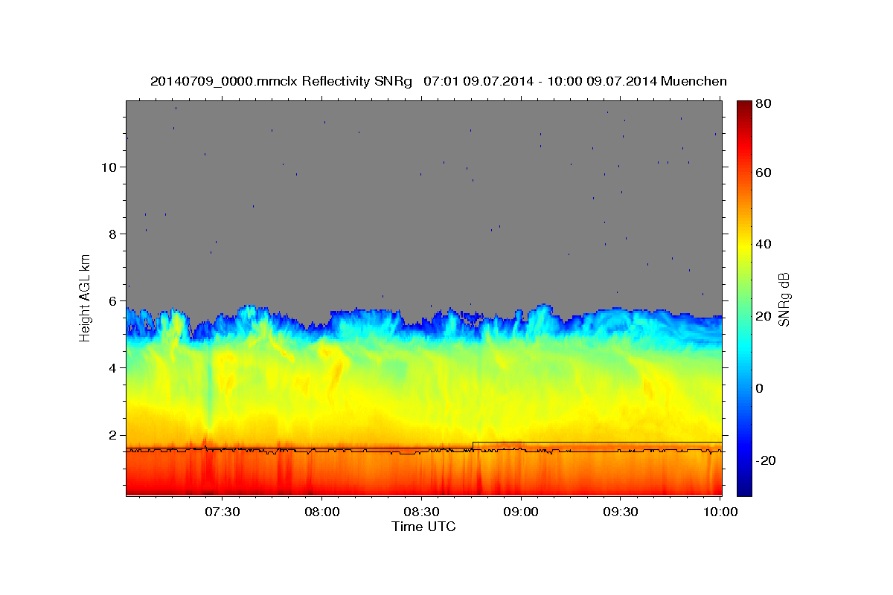Select the 08:30 time tick label
This screenshot has height=595, width=893.
(421, 512)
